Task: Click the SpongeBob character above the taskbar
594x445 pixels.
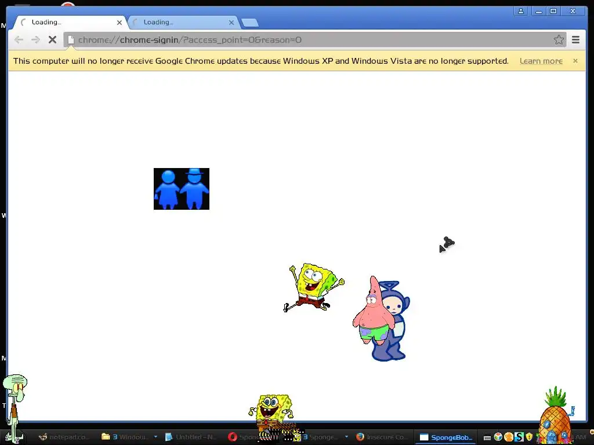Action: (271, 411)
